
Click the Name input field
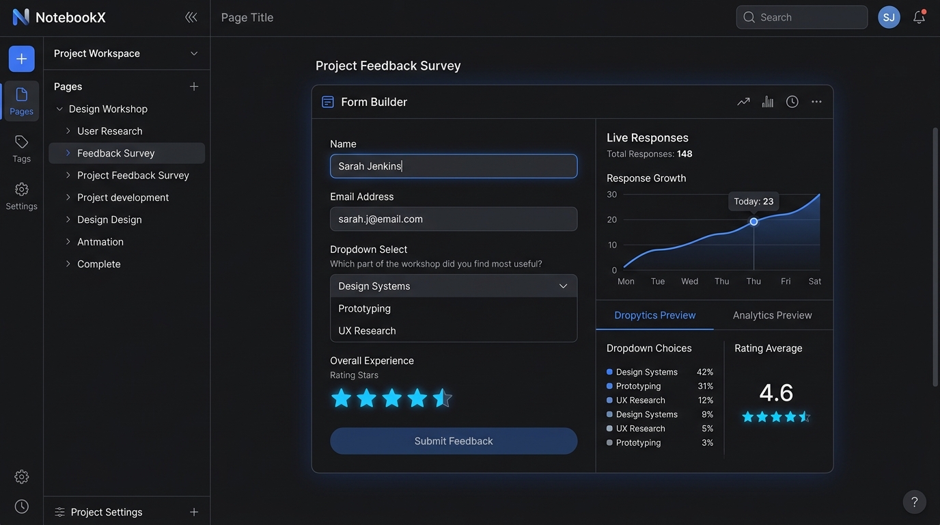click(454, 166)
